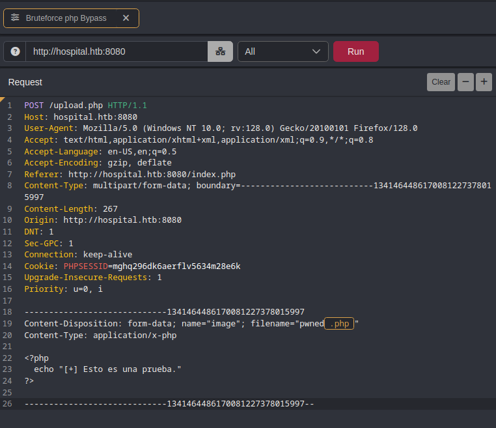
Task: Click the multipart/form-data Content-Type header
Action: [258, 192]
